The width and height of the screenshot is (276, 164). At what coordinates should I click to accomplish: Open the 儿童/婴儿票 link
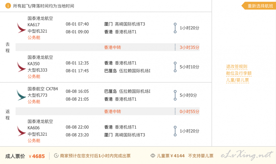pos(237,80)
